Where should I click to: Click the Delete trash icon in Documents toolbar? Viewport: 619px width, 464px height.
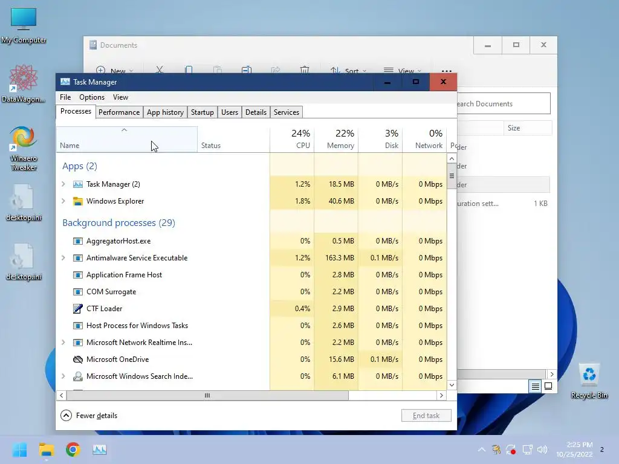click(305, 70)
